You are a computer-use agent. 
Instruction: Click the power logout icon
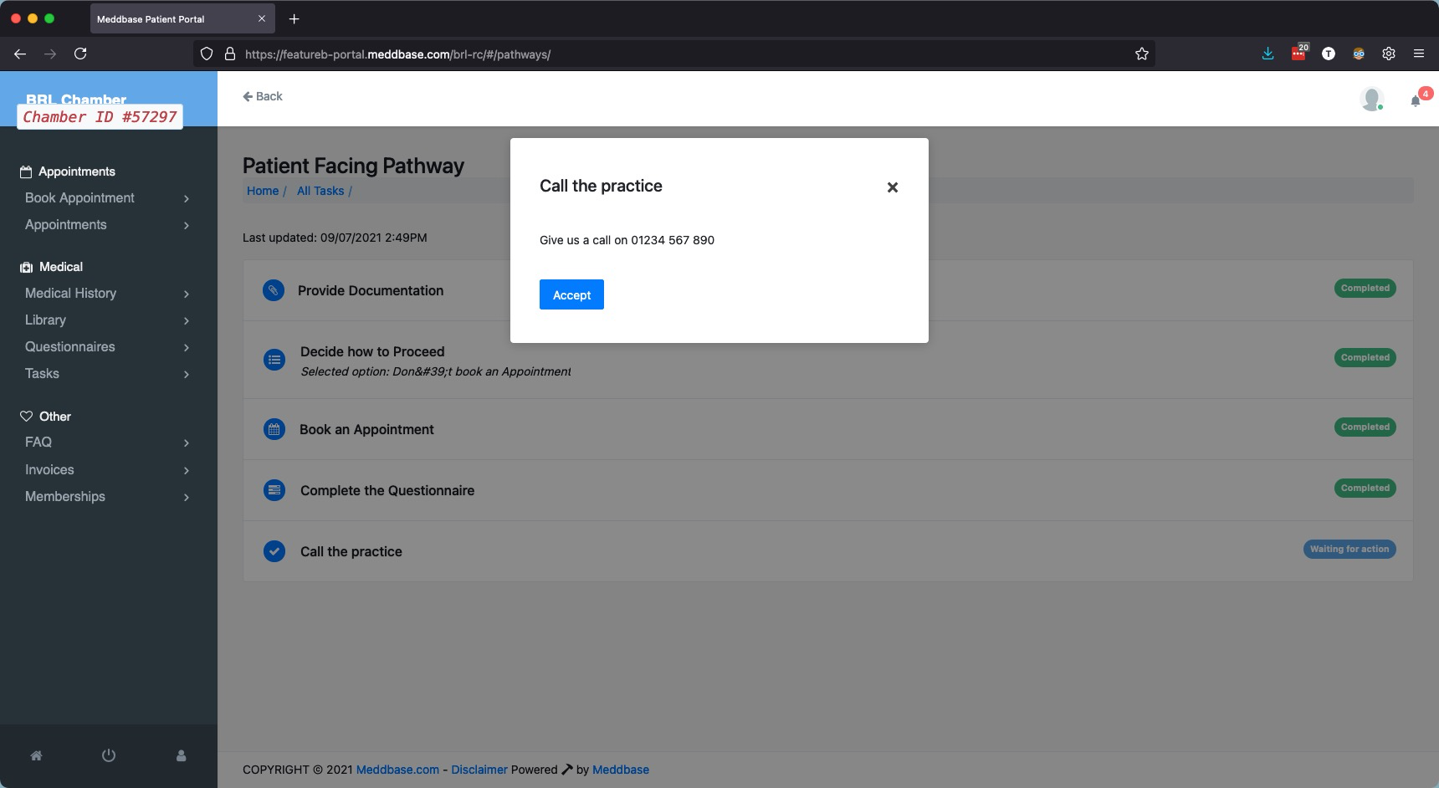(x=109, y=755)
